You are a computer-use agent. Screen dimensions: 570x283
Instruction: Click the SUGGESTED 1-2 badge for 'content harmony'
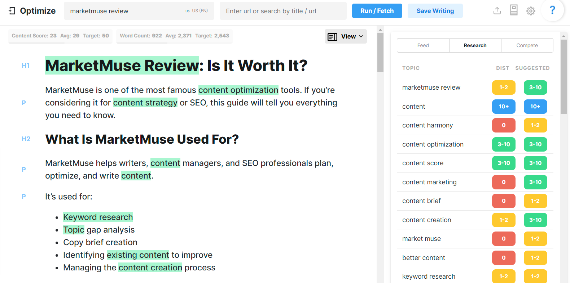click(535, 125)
